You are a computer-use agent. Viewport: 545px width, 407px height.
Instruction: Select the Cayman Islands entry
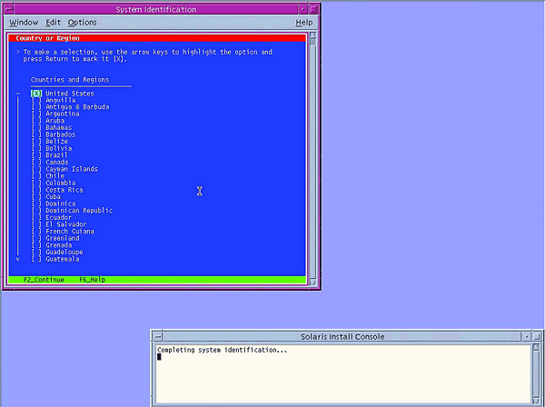(x=72, y=169)
